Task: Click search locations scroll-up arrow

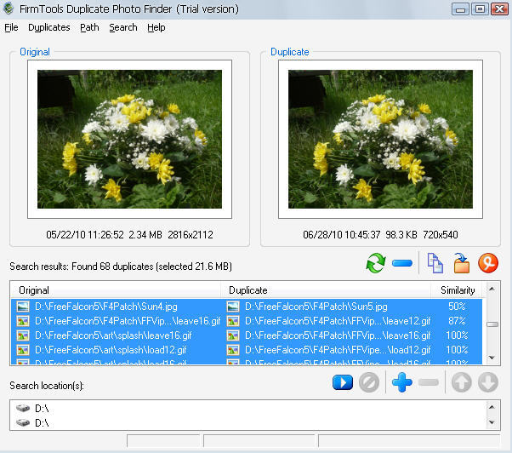Action: (492, 407)
